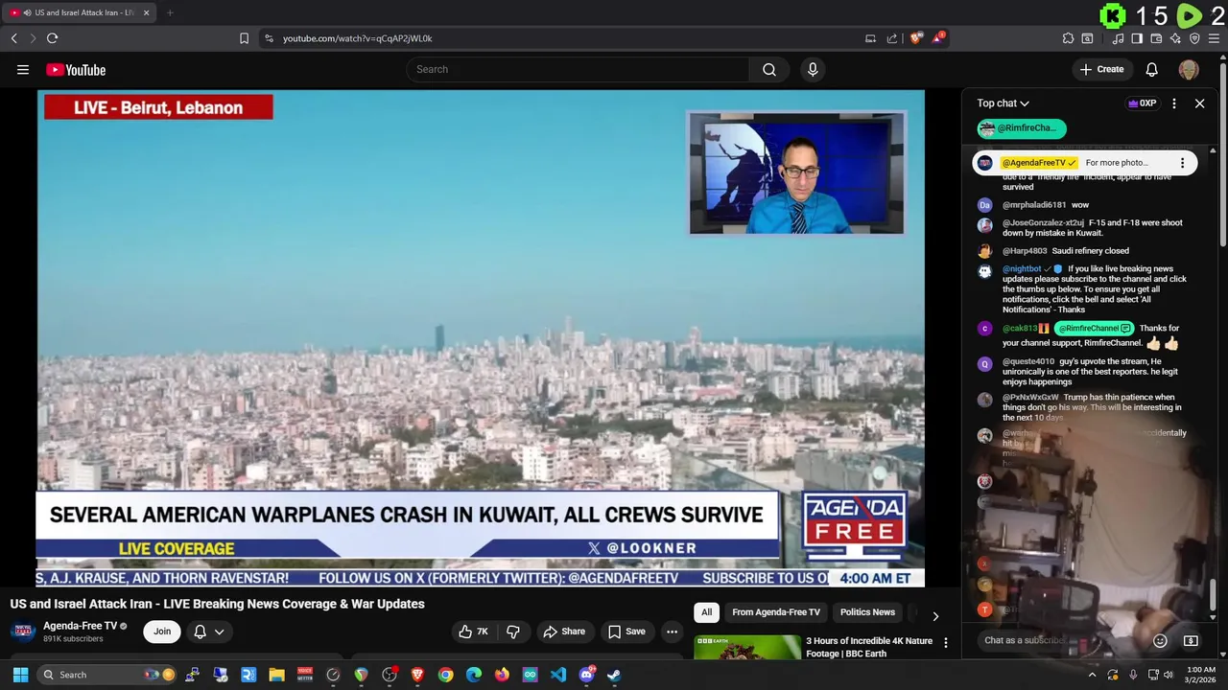Select the From Agenda-Free TV chip
Viewport: 1228px width, 690px height.
(776, 612)
